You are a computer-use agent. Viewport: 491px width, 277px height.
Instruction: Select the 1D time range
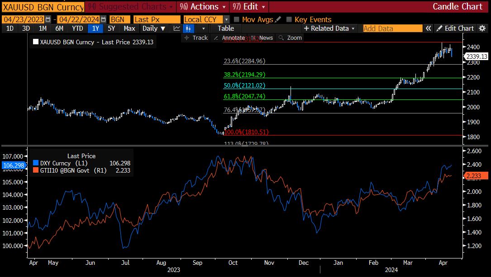coord(10,28)
